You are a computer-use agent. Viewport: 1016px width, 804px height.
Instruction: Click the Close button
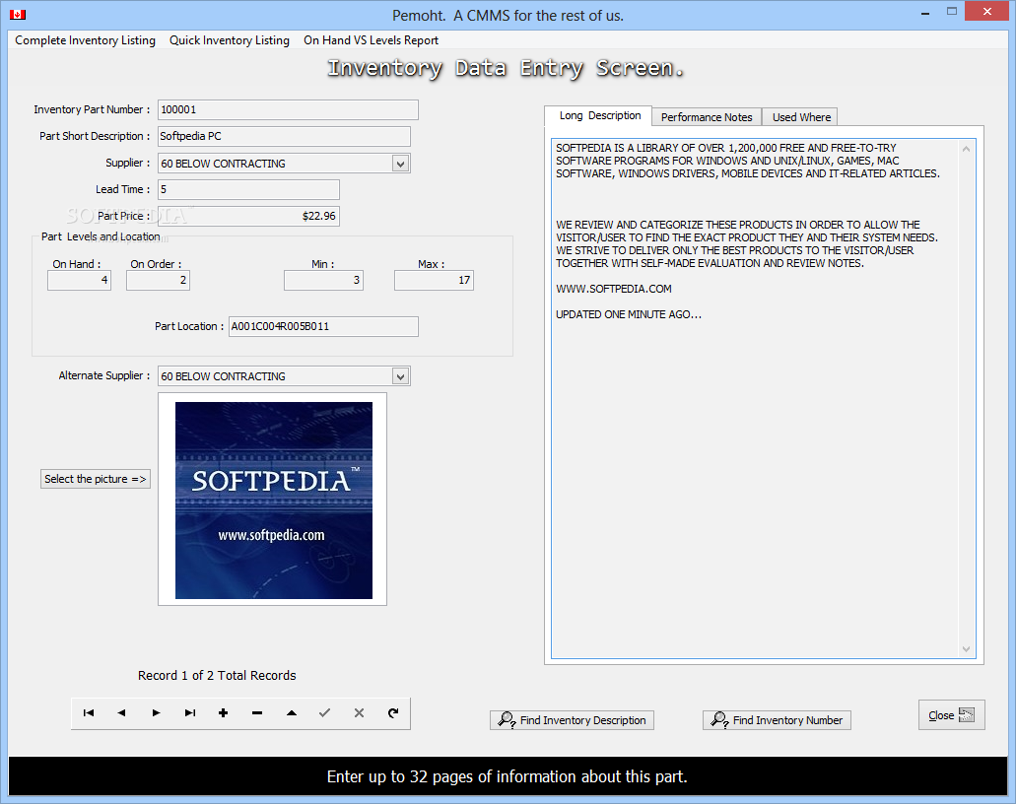pyautogui.click(x=951, y=714)
